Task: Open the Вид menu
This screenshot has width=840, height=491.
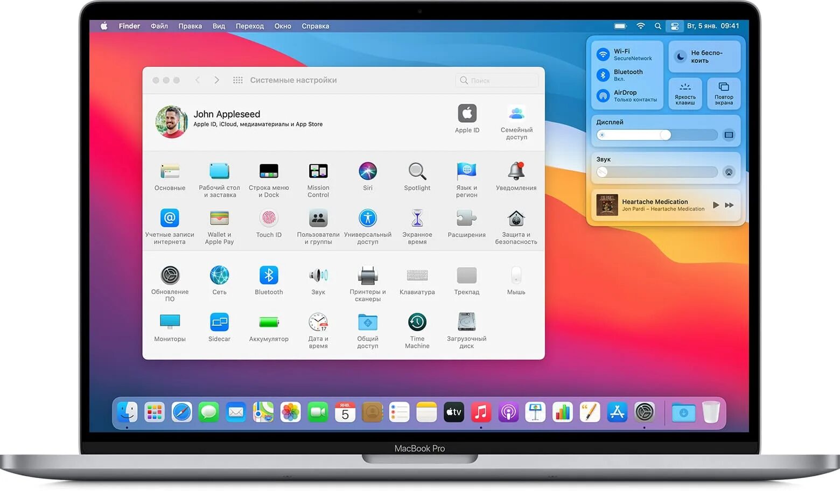Action: click(219, 26)
